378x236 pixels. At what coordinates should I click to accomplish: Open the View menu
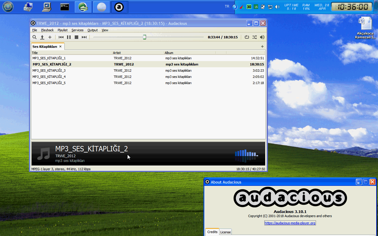pyautogui.click(x=105, y=30)
